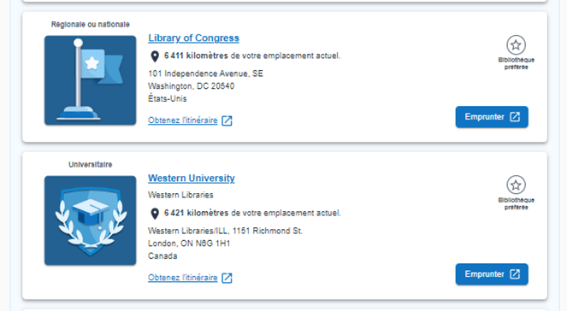Open the Library of Congress link
The height and width of the screenshot is (311, 567).
(193, 38)
